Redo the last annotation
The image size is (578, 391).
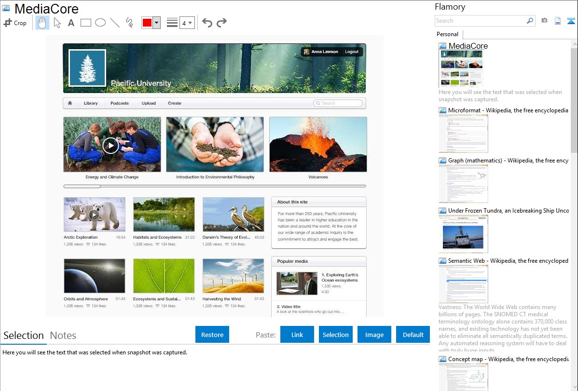tap(221, 23)
